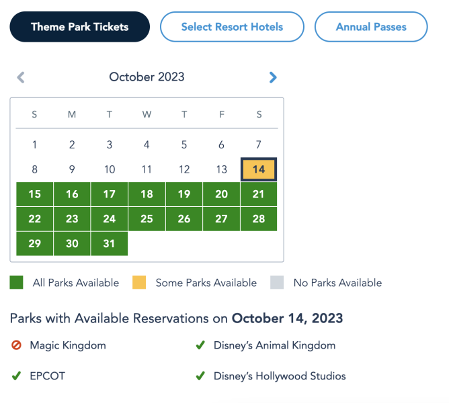Click the gray No Parks Available swatch

pyautogui.click(x=277, y=283)
